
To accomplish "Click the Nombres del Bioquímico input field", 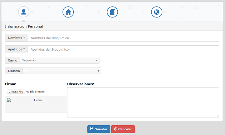I will 123,38.
